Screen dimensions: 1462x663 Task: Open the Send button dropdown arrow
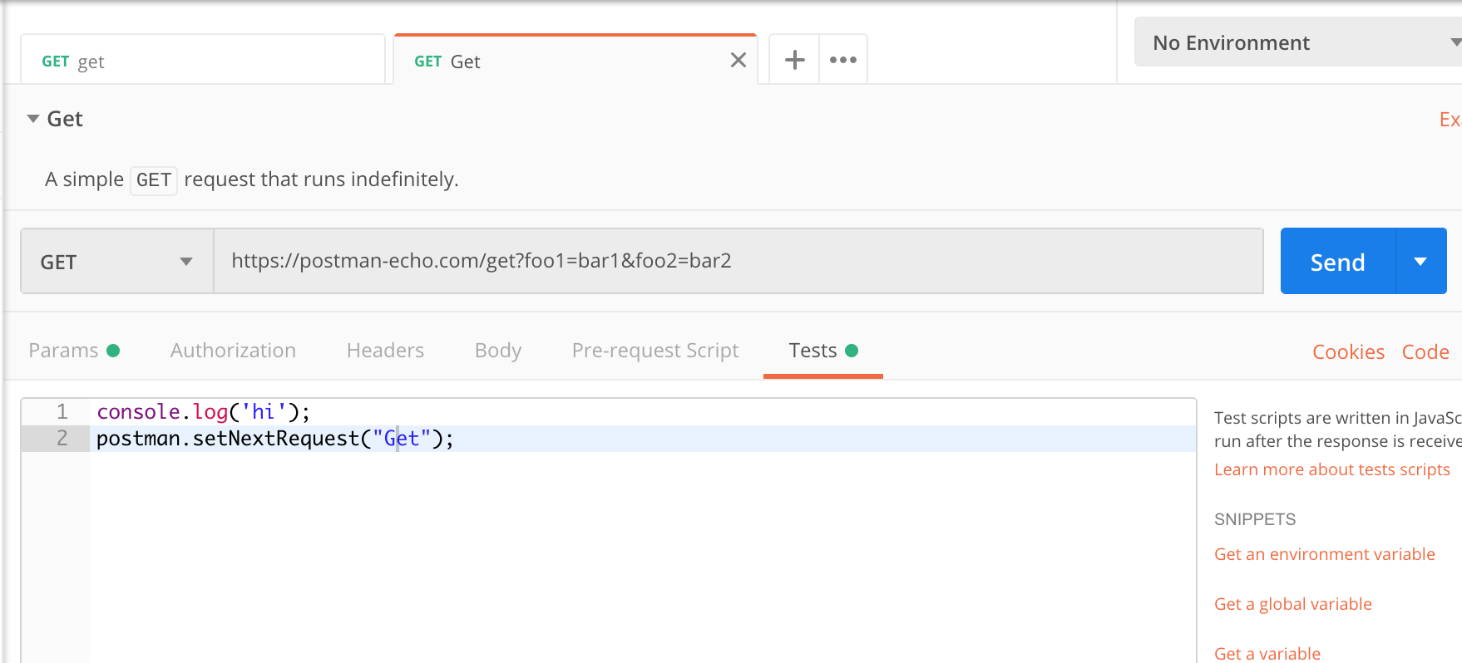[x=1421, y=262]
